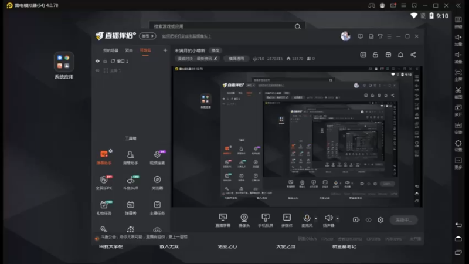Add a 直播屏幕 screen capture source
This screenshot has height=264, width=469.
223,221
